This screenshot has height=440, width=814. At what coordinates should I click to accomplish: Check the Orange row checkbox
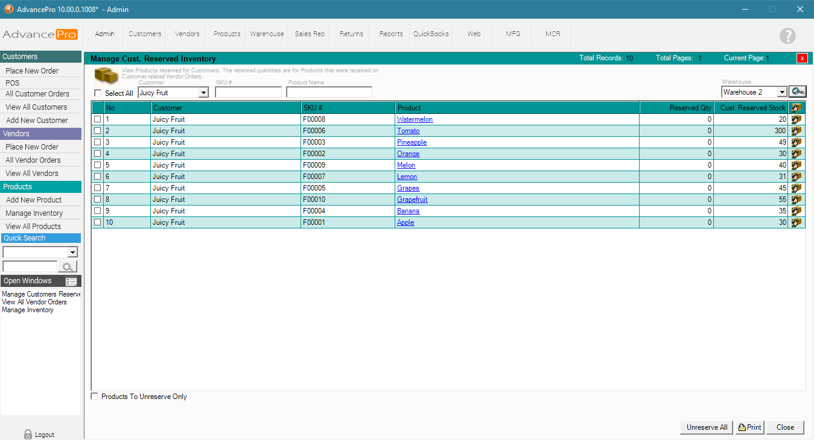coord(97,154)
